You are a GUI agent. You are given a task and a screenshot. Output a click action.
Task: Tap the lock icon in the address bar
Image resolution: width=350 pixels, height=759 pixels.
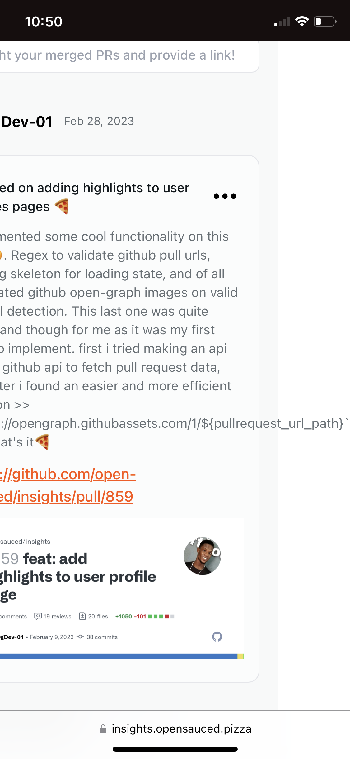(x=103, y=729)
